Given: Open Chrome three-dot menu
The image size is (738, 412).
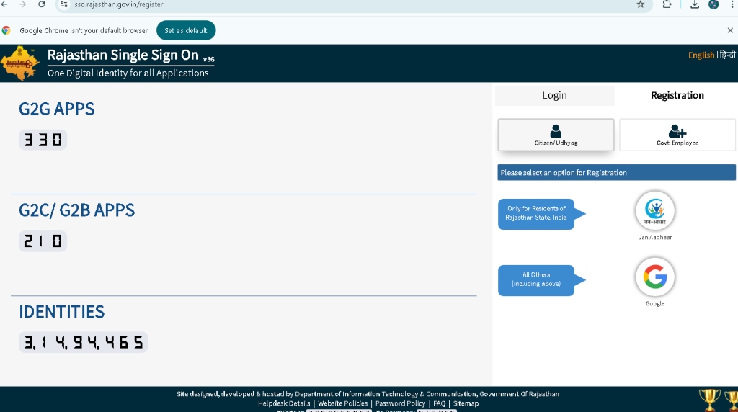Looking at the screenshot, I should pyautogui.click(x=732, y=4).
